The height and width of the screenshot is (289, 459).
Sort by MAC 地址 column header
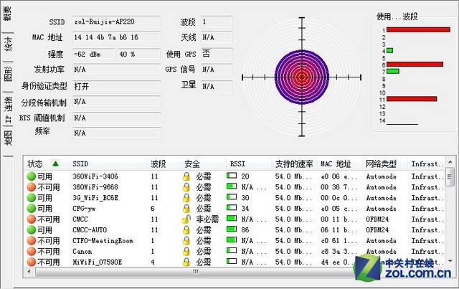click(x=339, y=164)
